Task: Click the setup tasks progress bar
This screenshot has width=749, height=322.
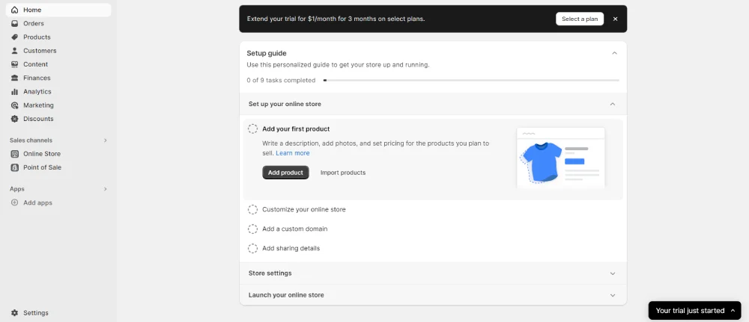Action: pos(471,80)
